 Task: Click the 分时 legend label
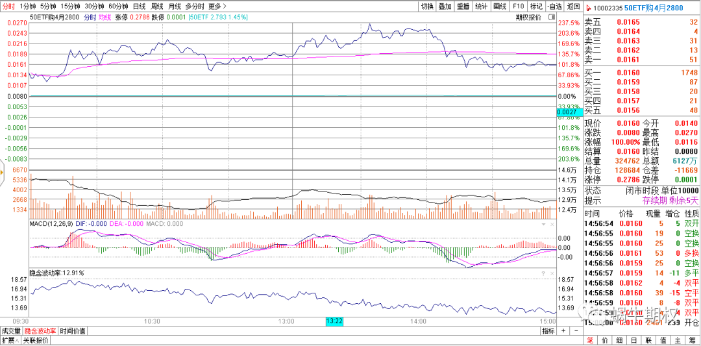point(90,17)
